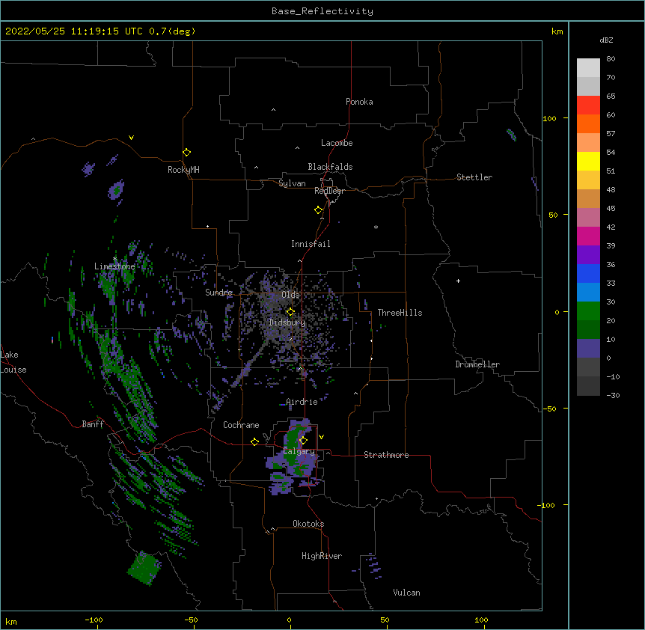Click the yellow diamond marker over Calgary
This screenshot has height=630, width=645.
tap(303, 441)
